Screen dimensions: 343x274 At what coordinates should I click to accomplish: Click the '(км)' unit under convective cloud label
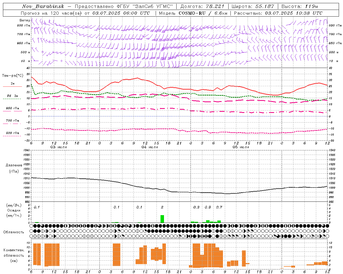pyautogui.click(x=14, y=261)
